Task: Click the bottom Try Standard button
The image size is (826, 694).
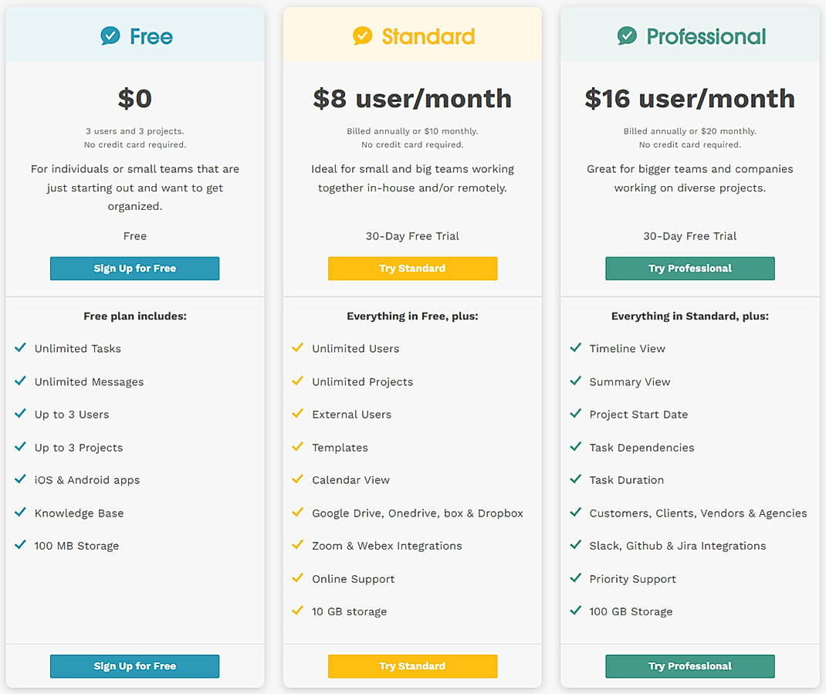Action: pos(412,665)
